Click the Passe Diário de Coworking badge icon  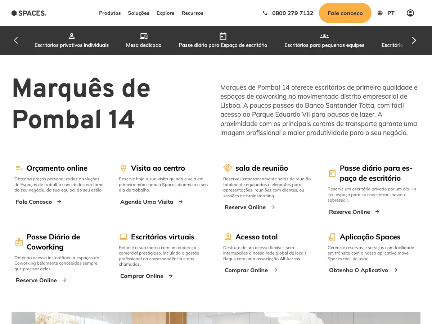[x=19, y=242]
